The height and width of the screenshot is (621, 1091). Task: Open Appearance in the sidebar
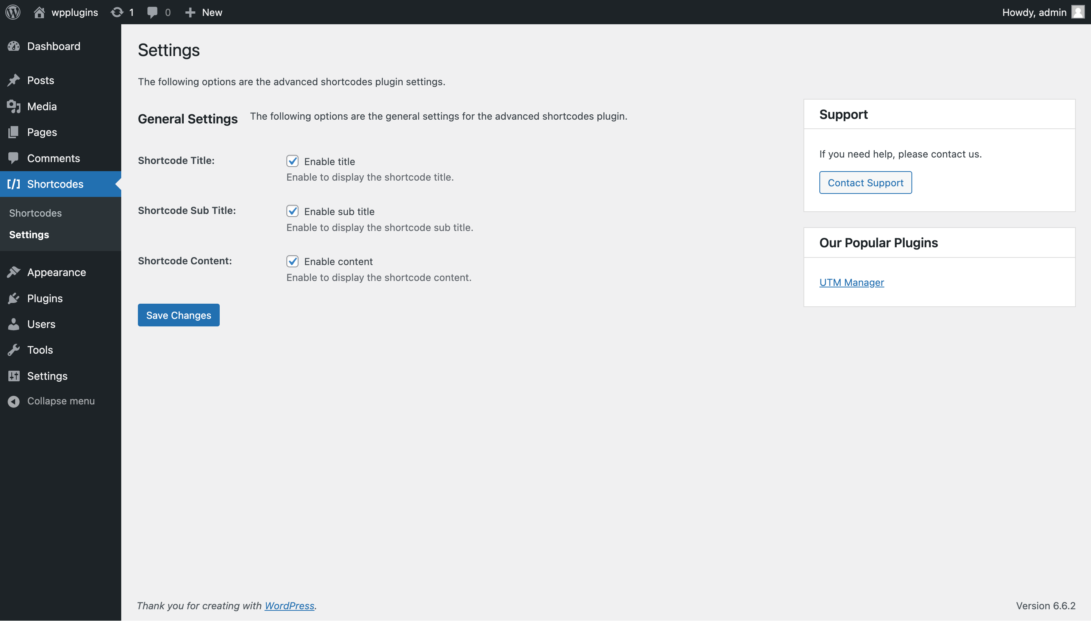pos(56,272)
